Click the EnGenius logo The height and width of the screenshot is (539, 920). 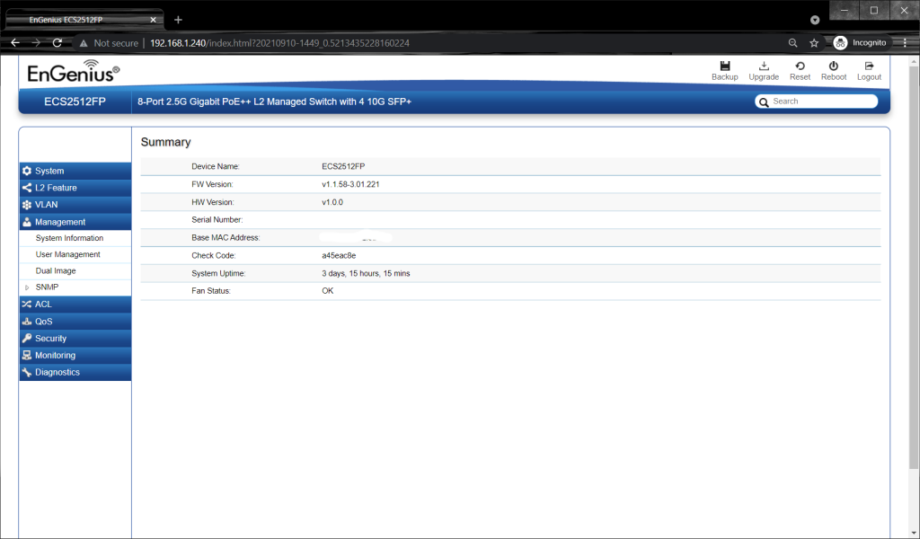tap(74, 72)
